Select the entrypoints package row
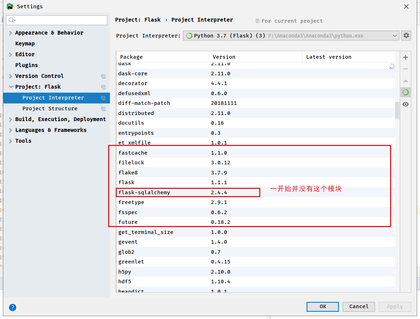The width and height of the screenshot is (420, 319). point(256,133)
